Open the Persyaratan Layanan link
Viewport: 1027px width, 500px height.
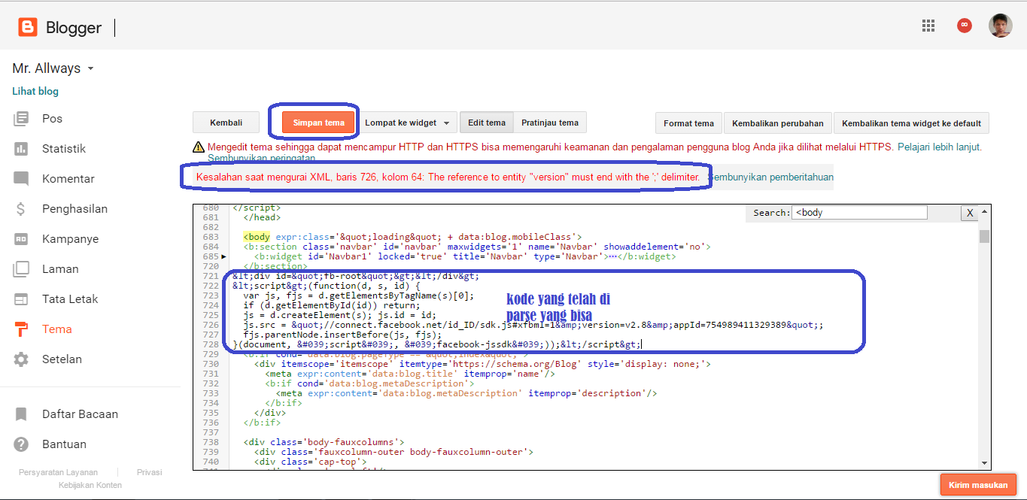58,472
